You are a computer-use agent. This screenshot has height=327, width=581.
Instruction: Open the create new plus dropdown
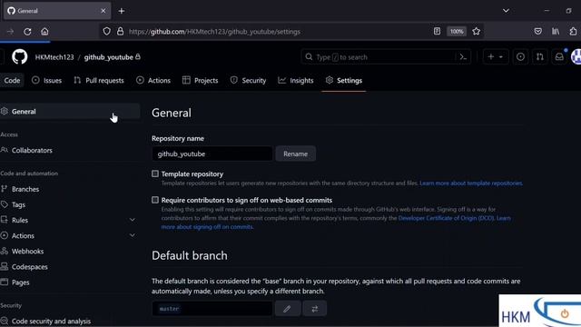(496, 57)
